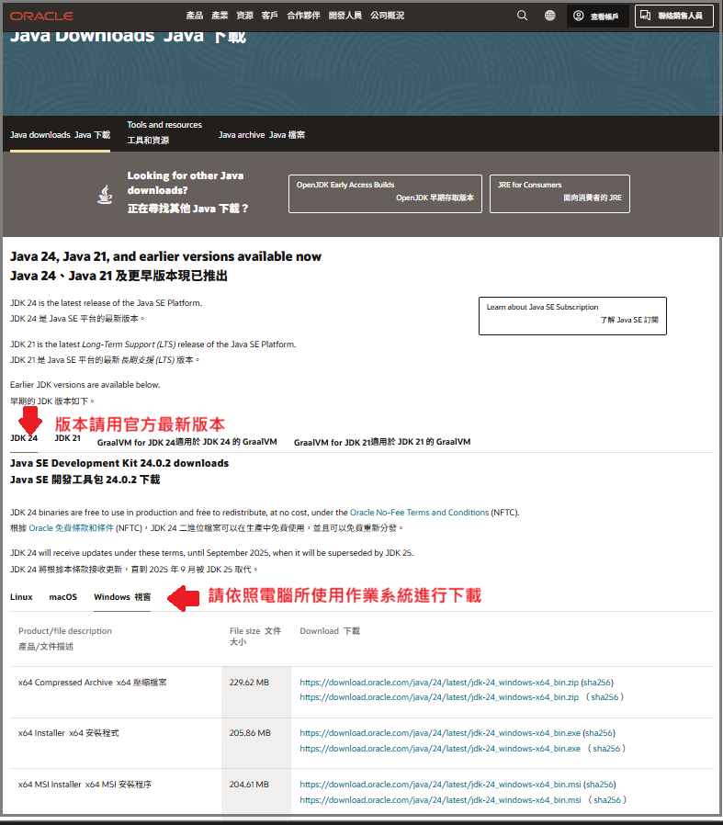723x825 pixels.
Task: Click sha256 link on first msi line
Action: [x=600, y=785]
